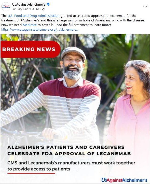Screen dimensions: 150x184
Task: Open the UsAgainstAlzheimer's page name link
Action: coord(29,4)
